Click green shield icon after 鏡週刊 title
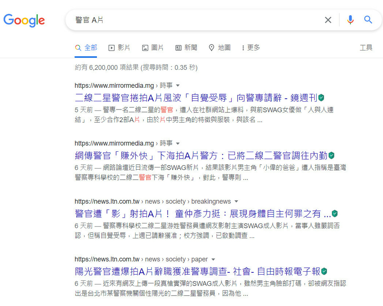This screenshot has width=383, height=306. (x=321, y=98)
